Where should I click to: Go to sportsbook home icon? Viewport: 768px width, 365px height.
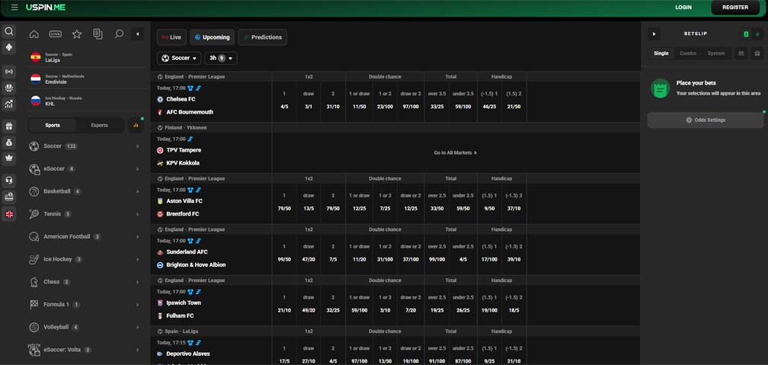pos(34,34)
